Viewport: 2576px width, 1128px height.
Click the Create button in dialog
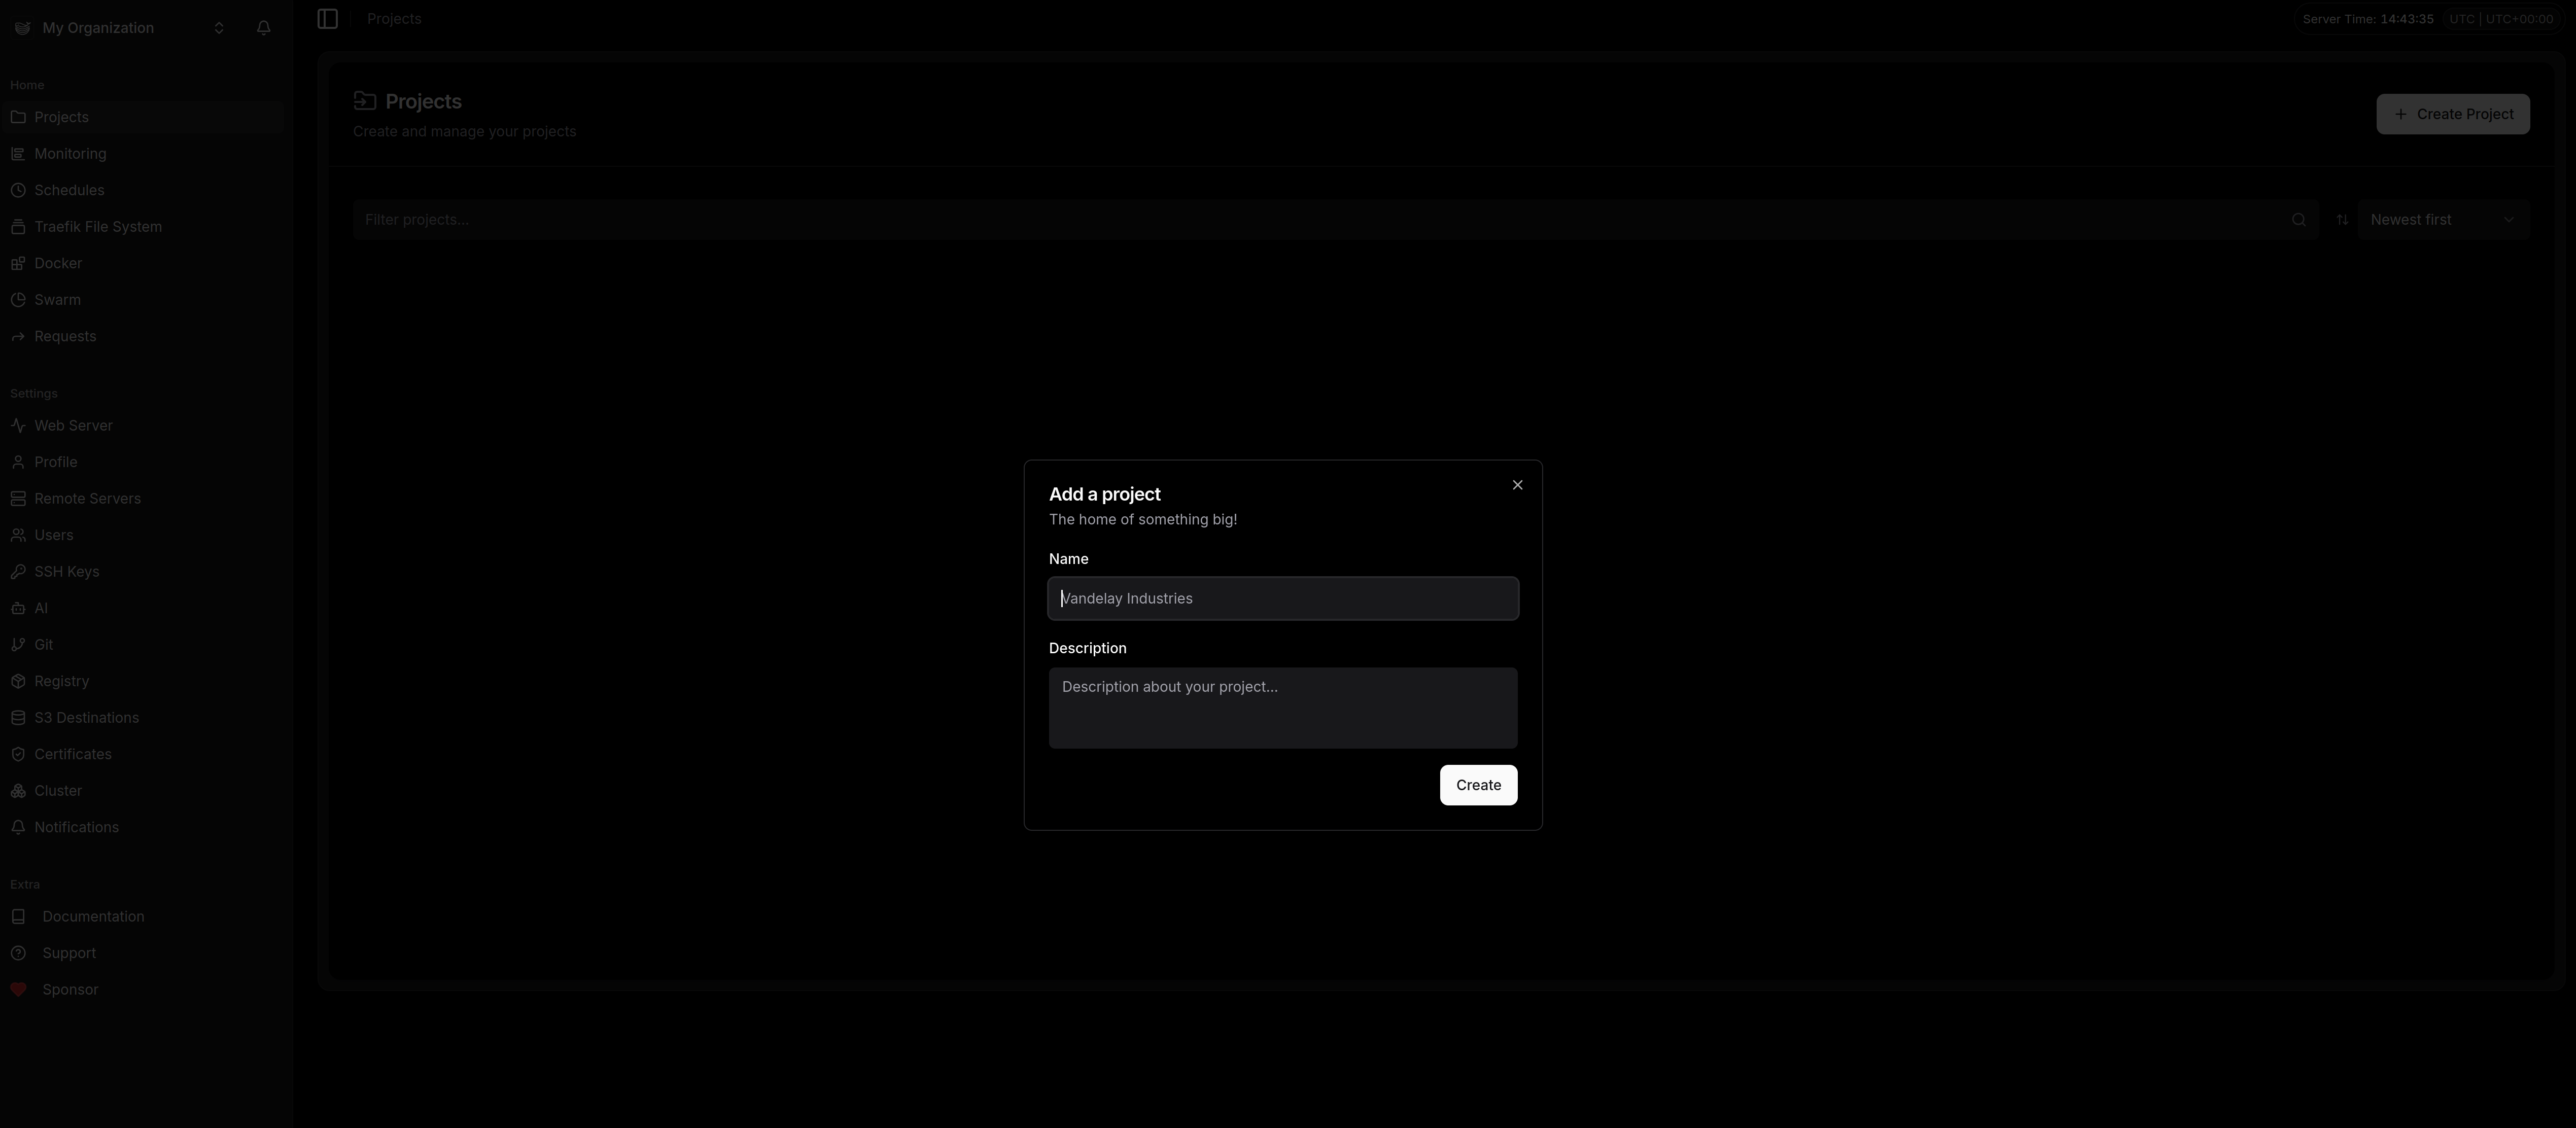click(1477, 785)
